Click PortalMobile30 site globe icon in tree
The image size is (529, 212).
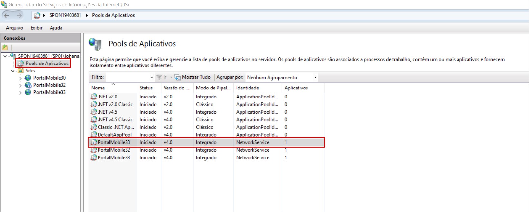coord(28,78)
